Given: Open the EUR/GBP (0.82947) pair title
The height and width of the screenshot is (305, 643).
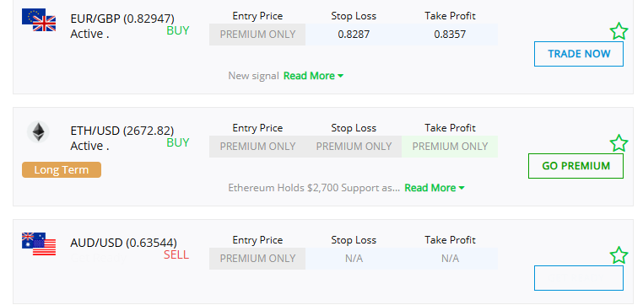Looking at the screenshot, I should pyautogui.click(x=122, y=19).
